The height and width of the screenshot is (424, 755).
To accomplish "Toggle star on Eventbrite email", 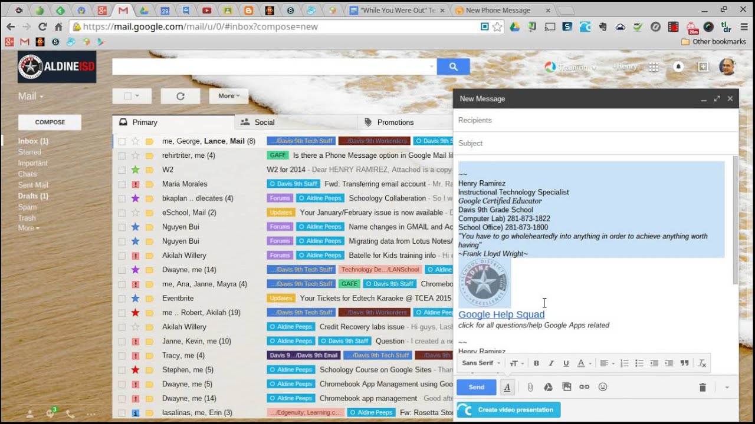I will [135, 299].
